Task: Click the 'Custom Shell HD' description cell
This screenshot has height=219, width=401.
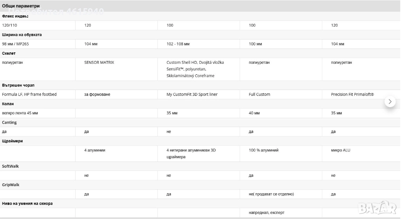Action: (195, 69)
